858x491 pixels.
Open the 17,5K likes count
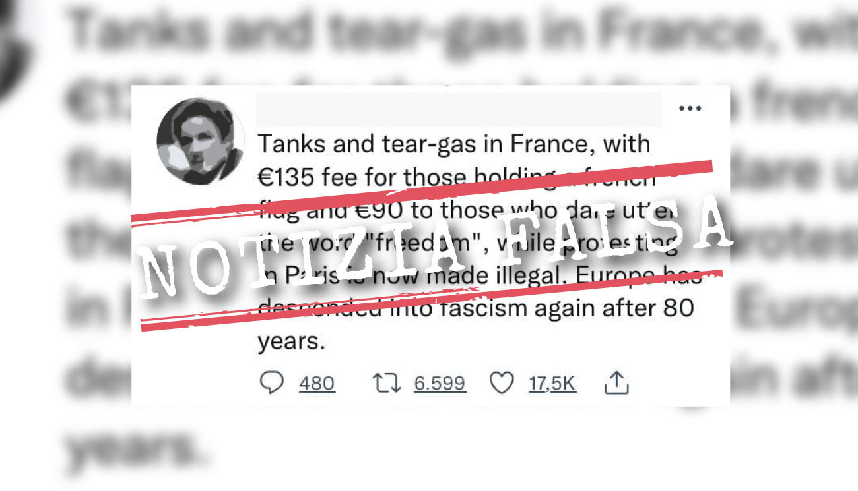(x=552, y=384)
